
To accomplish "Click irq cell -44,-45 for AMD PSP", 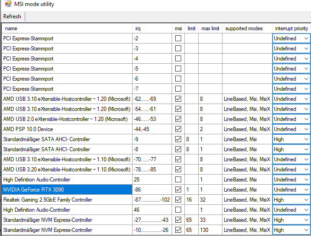I will [152, 129].
